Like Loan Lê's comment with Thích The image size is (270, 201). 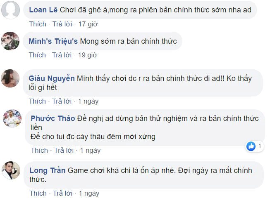[x=38, y=24]
